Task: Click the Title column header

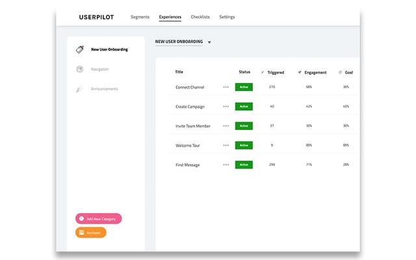Action: pyautogui.click(x=179, y=72)
